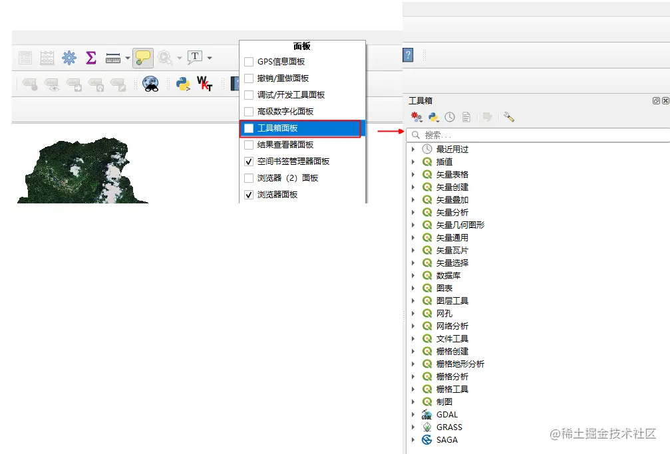
Task: Check the 高级数字化面板 checkbox
Action: click(x=249, y=112)
